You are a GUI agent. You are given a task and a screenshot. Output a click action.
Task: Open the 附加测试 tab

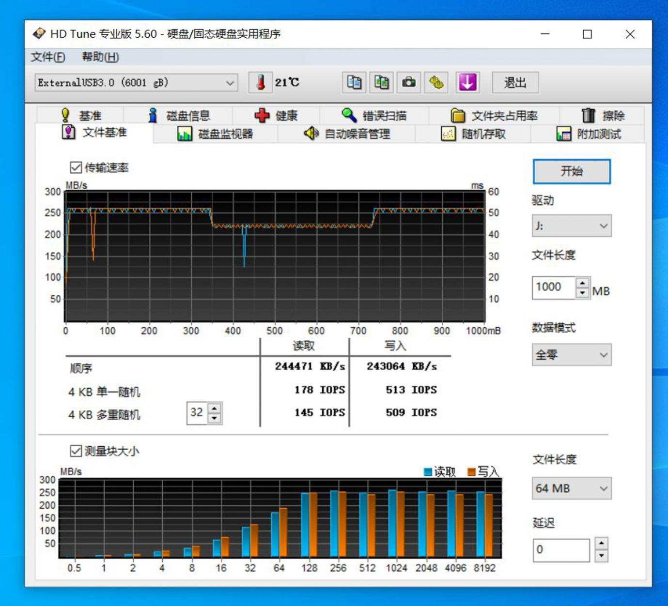coord(588,134)
